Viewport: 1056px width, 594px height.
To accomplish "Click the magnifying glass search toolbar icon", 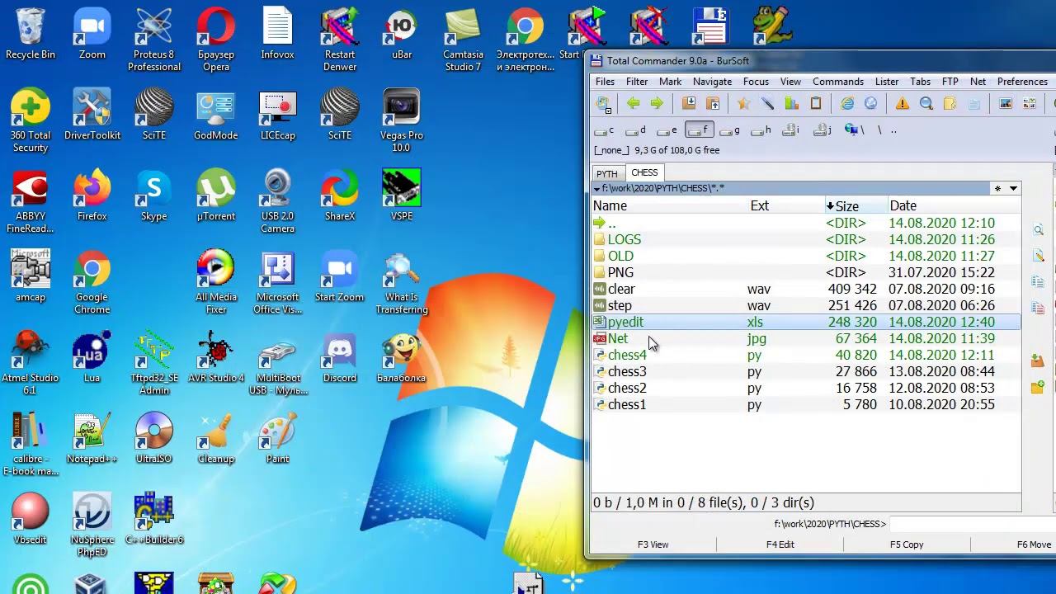I will (926, 103).
